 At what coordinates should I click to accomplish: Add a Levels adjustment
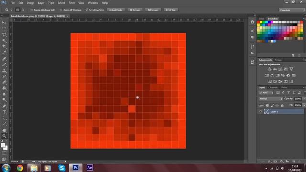coord(275,69)
